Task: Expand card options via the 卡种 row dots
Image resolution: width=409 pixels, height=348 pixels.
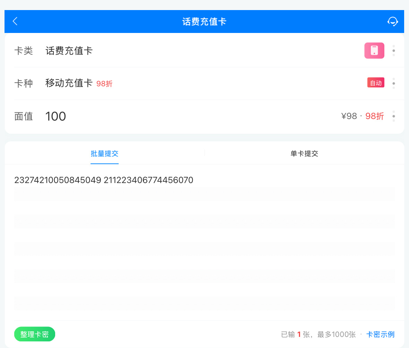Action: pyautogui.click(x=393, y=83)
